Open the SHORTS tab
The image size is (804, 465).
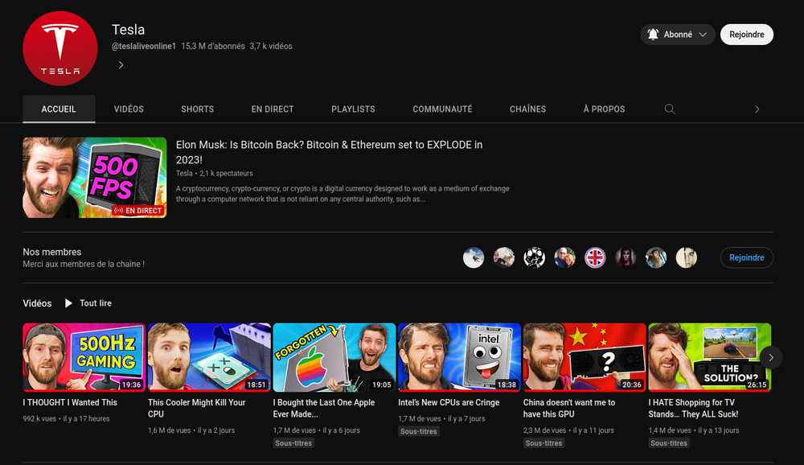198,109
